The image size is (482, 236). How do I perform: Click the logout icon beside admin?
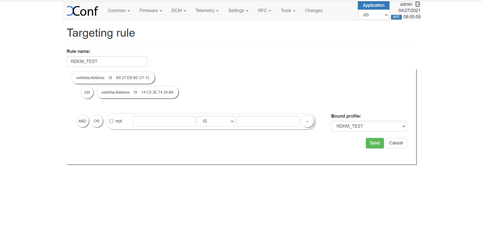[418, 4]
